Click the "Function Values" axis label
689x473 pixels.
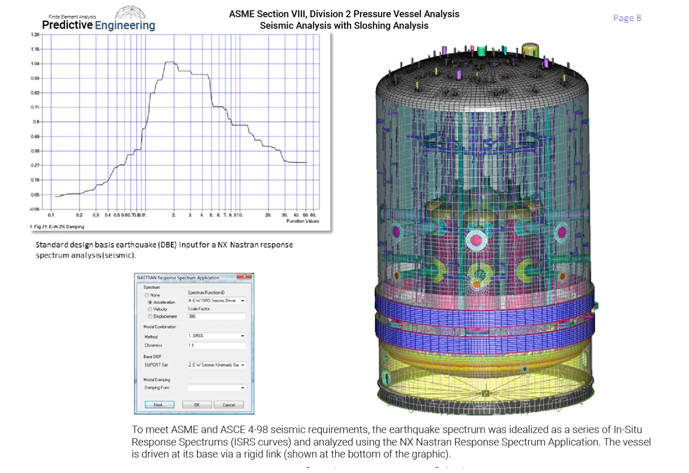(303, 221)
